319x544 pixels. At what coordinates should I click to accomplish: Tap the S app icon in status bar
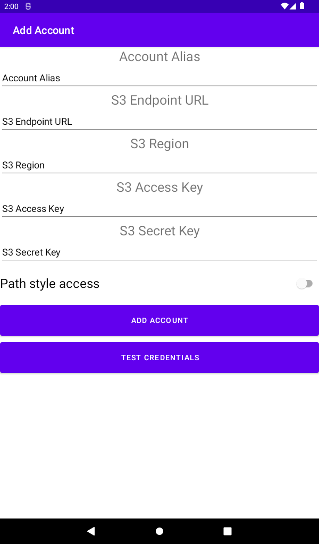[28, 6]
